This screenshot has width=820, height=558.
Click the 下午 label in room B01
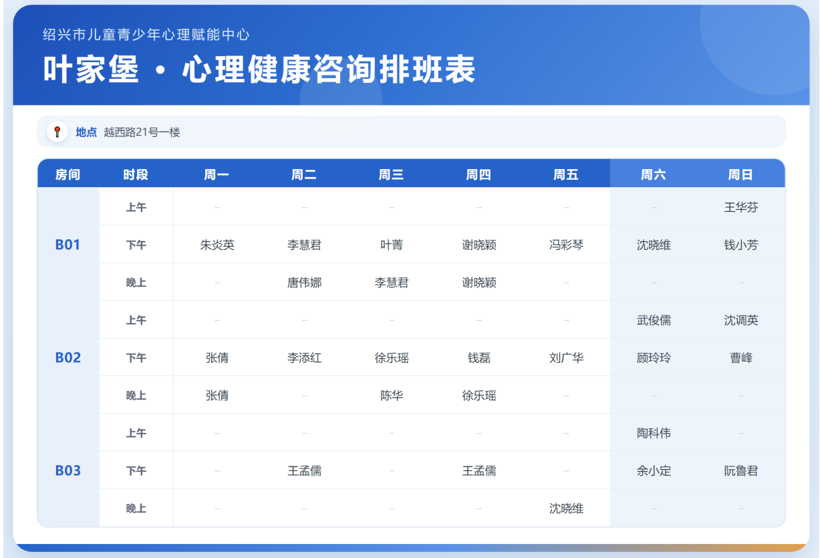point(136,245)
